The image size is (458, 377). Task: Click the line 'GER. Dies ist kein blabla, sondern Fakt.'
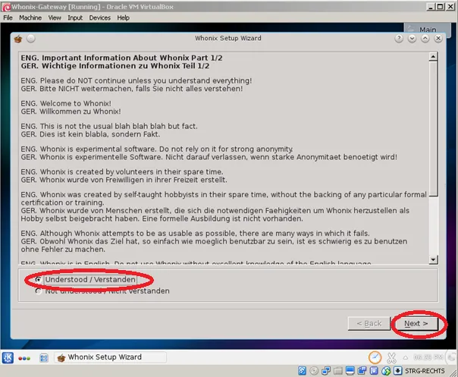[x=90, y=134]
